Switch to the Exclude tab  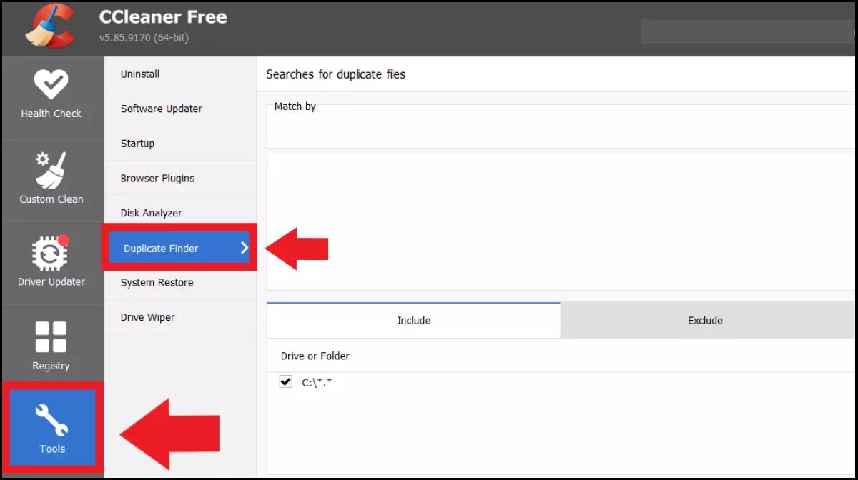click(x=706, y=320)
